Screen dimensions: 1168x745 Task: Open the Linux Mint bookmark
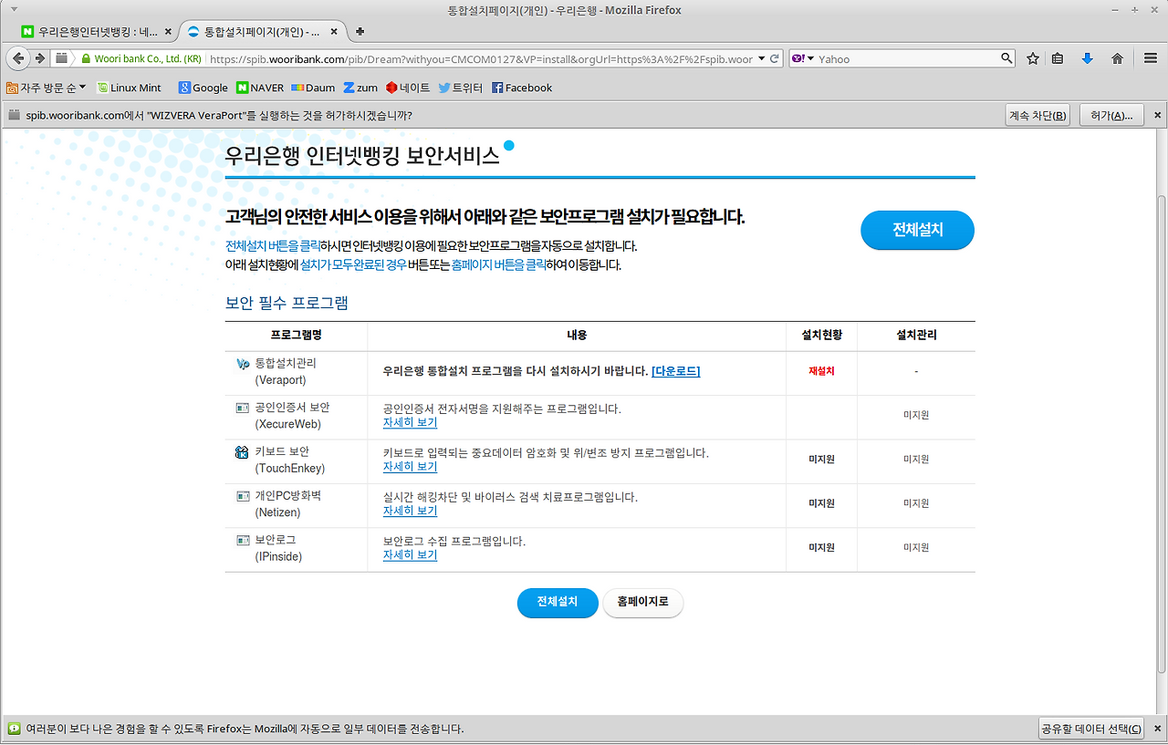pos(129,88)
